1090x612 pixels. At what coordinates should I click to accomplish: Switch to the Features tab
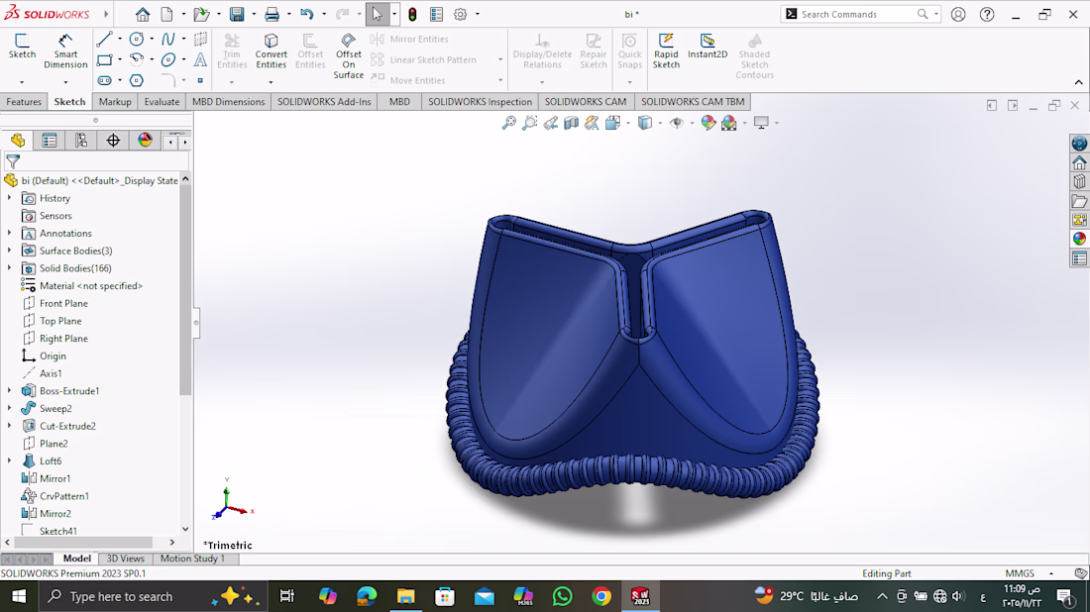tap(24, 101)
